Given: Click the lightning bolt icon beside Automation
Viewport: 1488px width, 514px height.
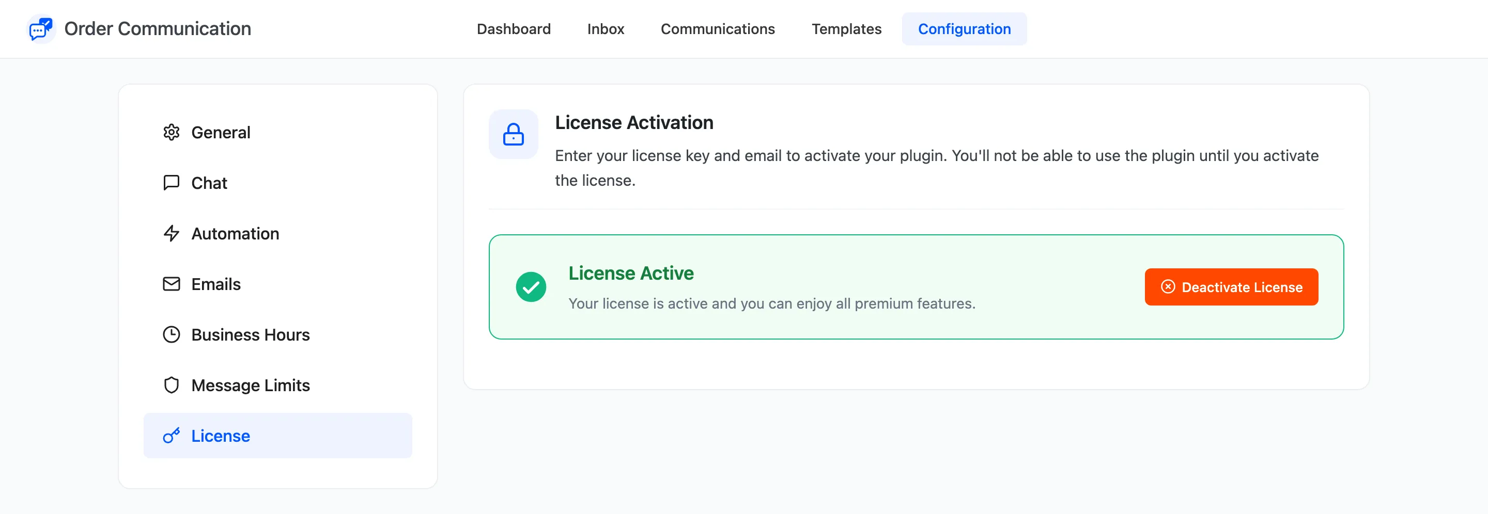Looking at the screenshot, I should (172, 234).
